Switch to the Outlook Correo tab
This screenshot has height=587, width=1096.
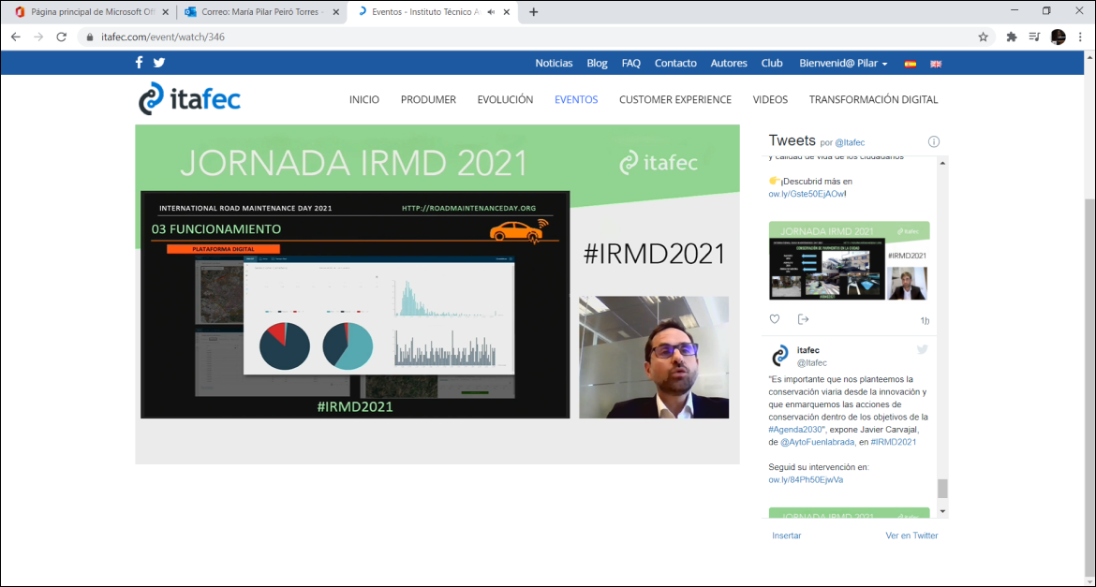[258, 12]
